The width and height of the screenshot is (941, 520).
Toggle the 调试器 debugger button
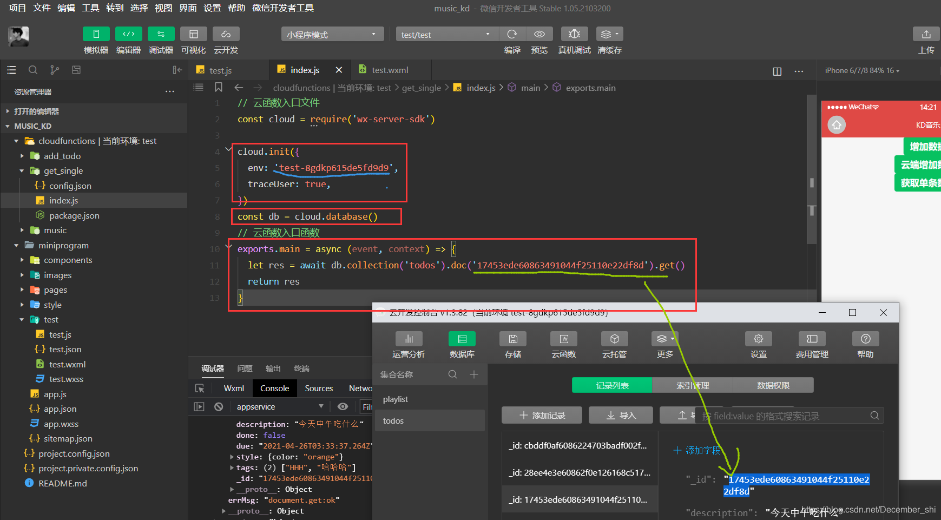161,34
